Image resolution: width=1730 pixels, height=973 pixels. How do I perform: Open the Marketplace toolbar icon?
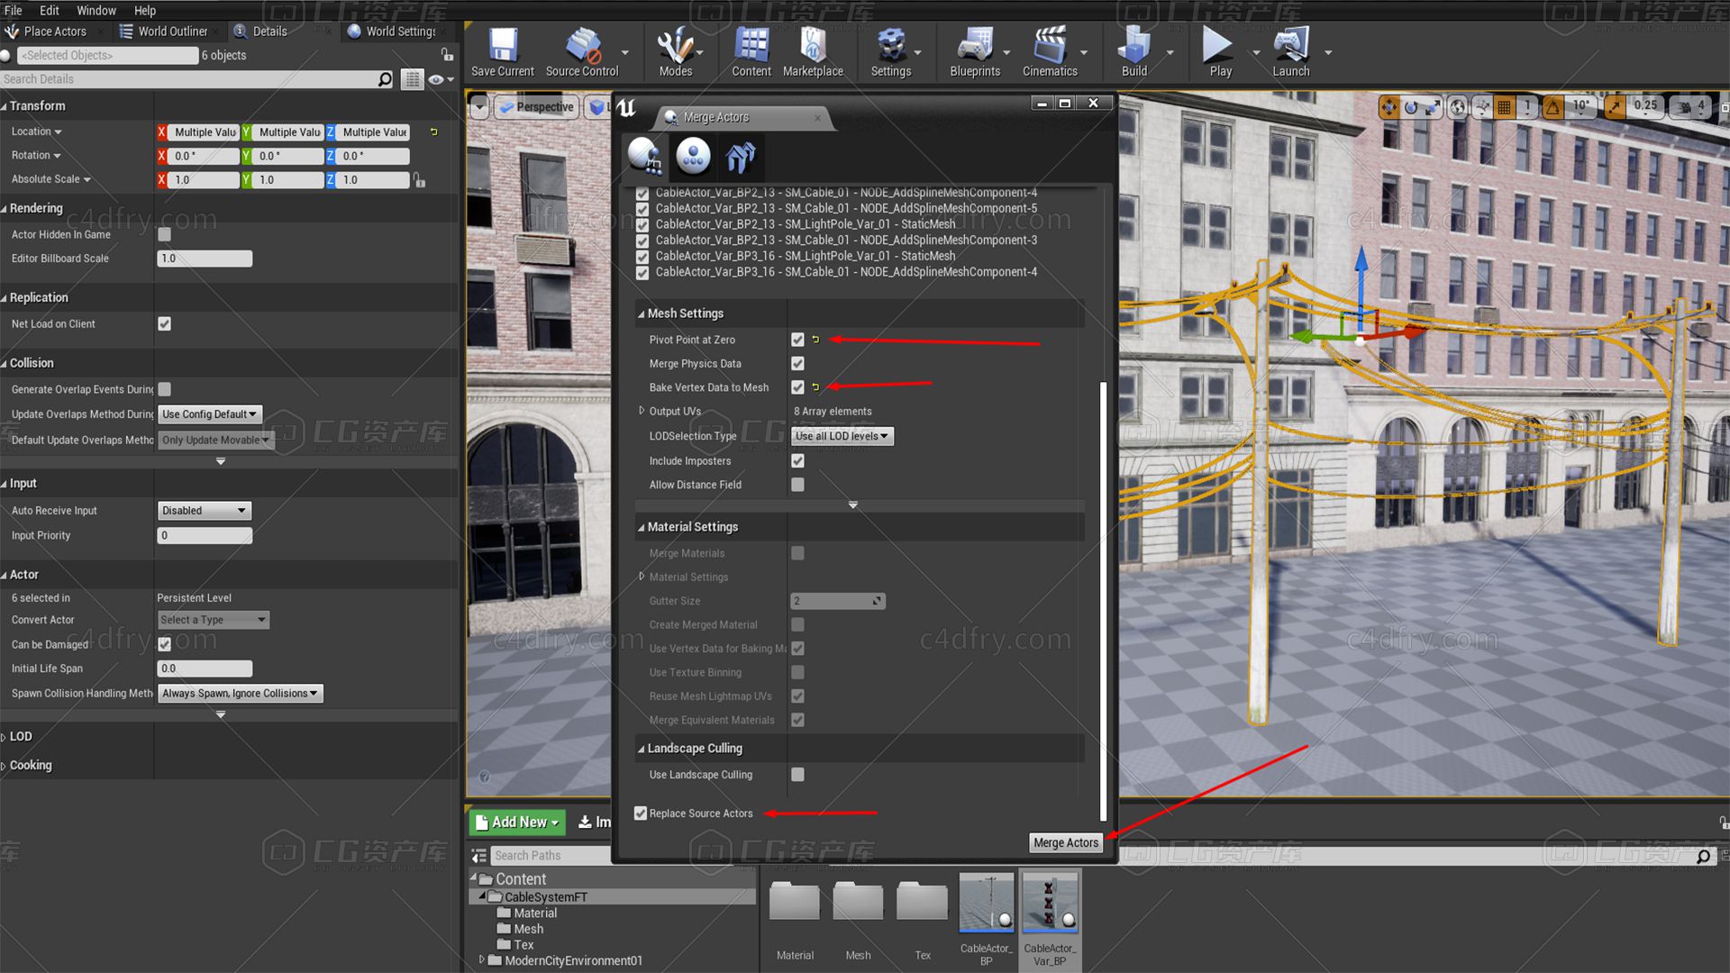tap(813, 52)
